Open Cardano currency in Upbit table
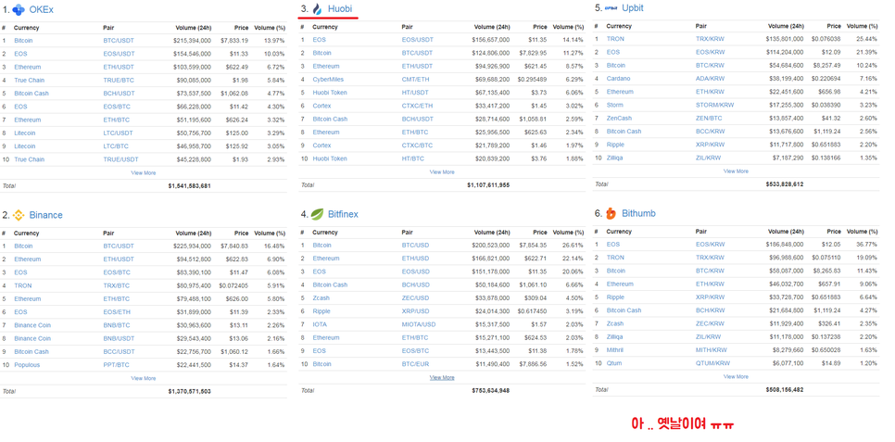 [x=618, y=78]
